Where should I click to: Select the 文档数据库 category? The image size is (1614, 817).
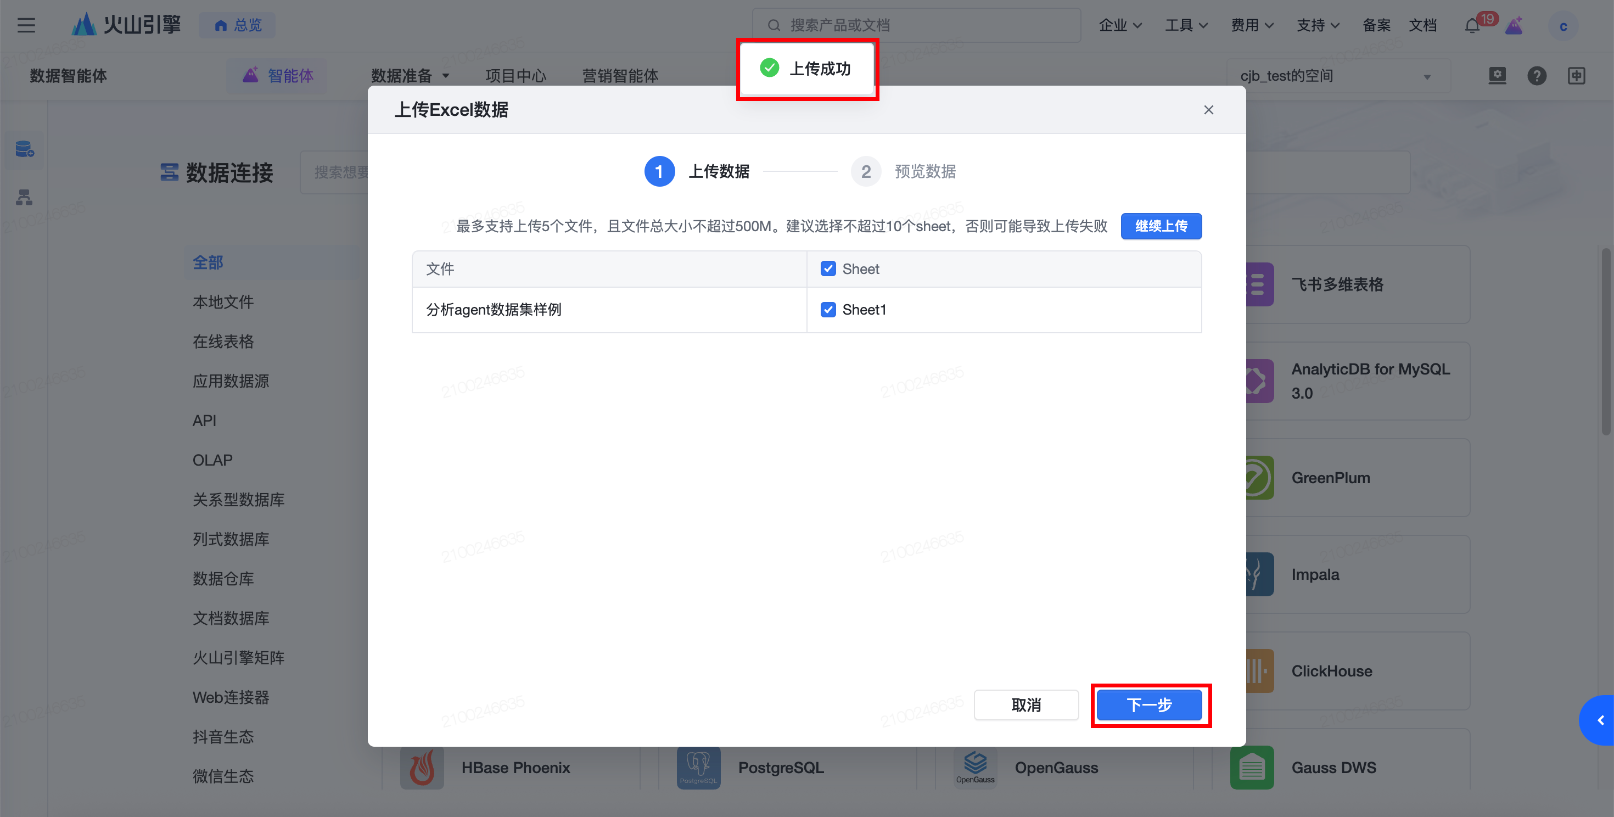(231, 618)
